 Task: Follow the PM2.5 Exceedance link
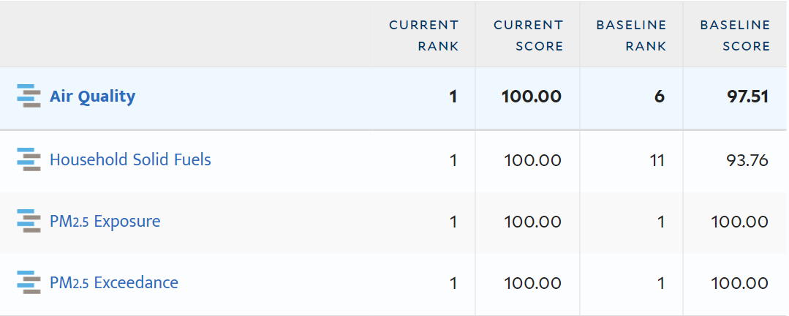113,282
